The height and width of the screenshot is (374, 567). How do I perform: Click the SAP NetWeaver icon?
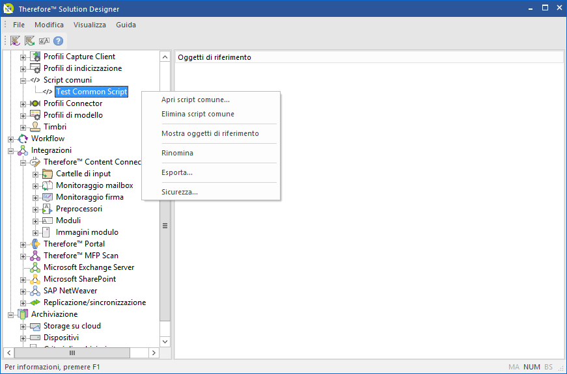coord(35,291)
